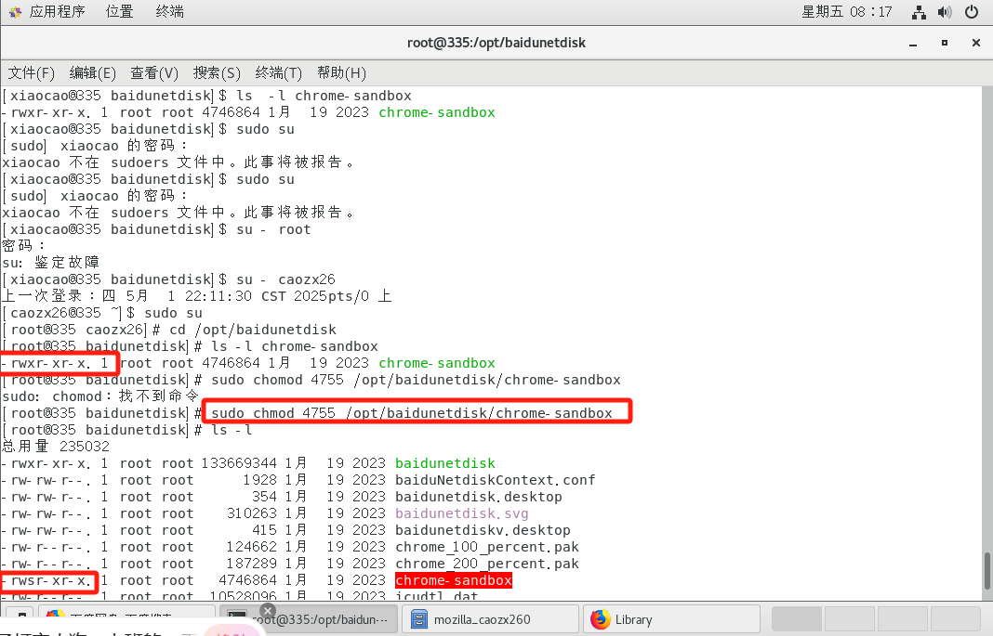The height and width of the screenshot is (636, 993).
Task: Open the 终端(T) terminal menu
Action: [x=279, y=72]
